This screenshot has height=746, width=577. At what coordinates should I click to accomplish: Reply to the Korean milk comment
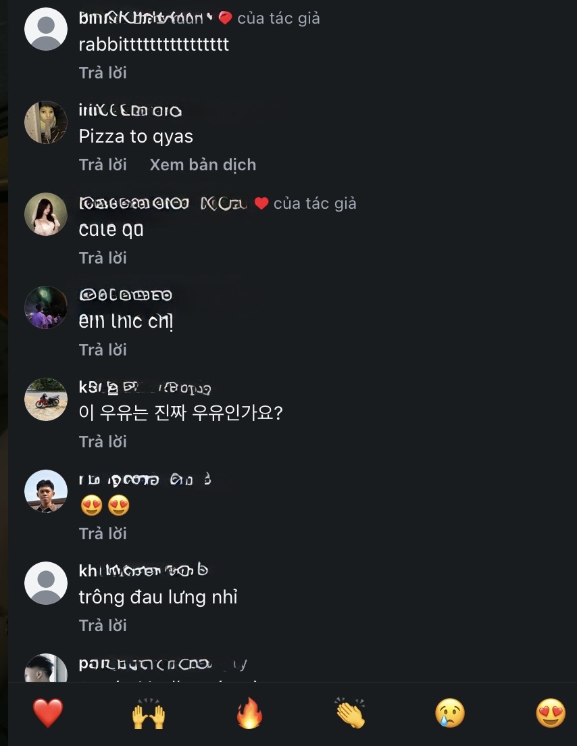(x=103, y=441)
